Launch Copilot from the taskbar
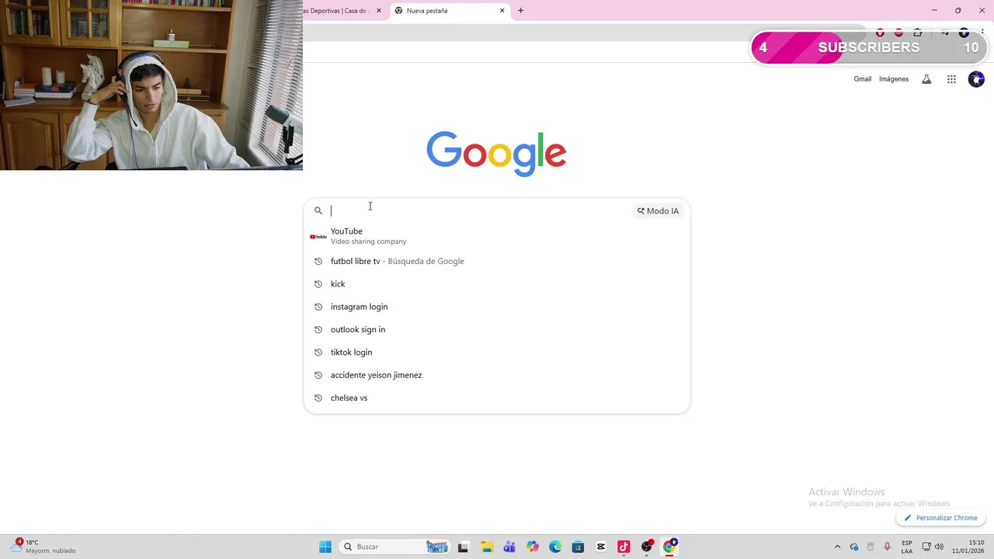This screenshot has height=559, width=994. (532, 547)
